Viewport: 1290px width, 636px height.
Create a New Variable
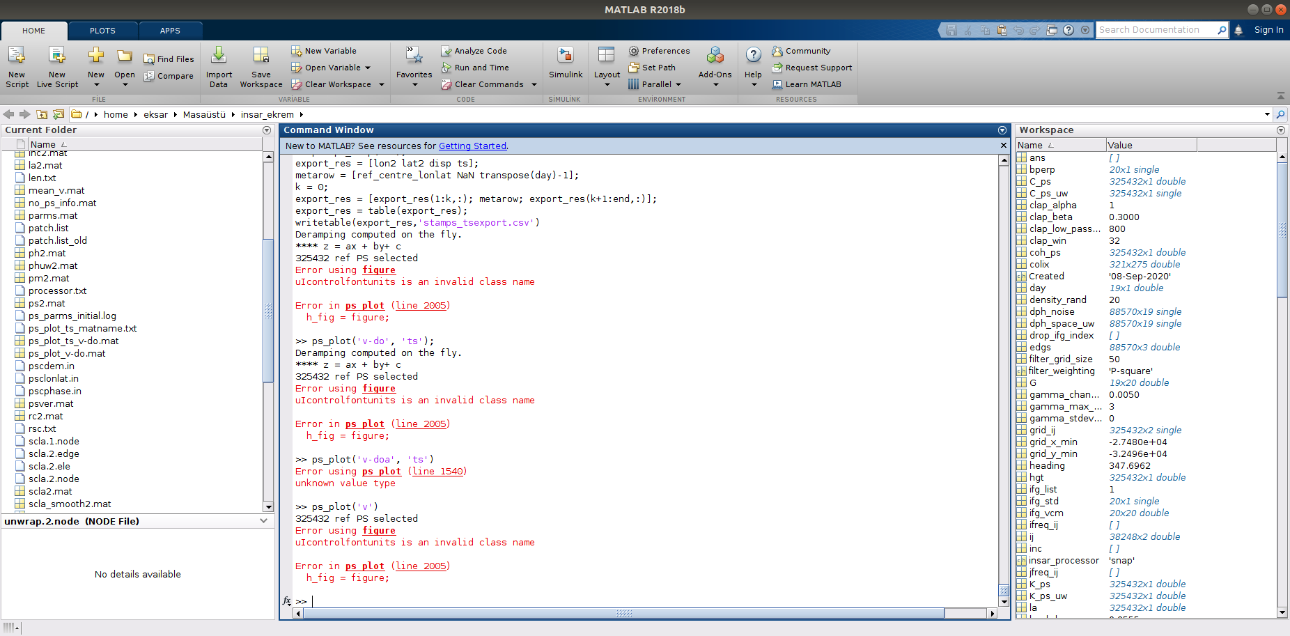[x=324, y=51]
